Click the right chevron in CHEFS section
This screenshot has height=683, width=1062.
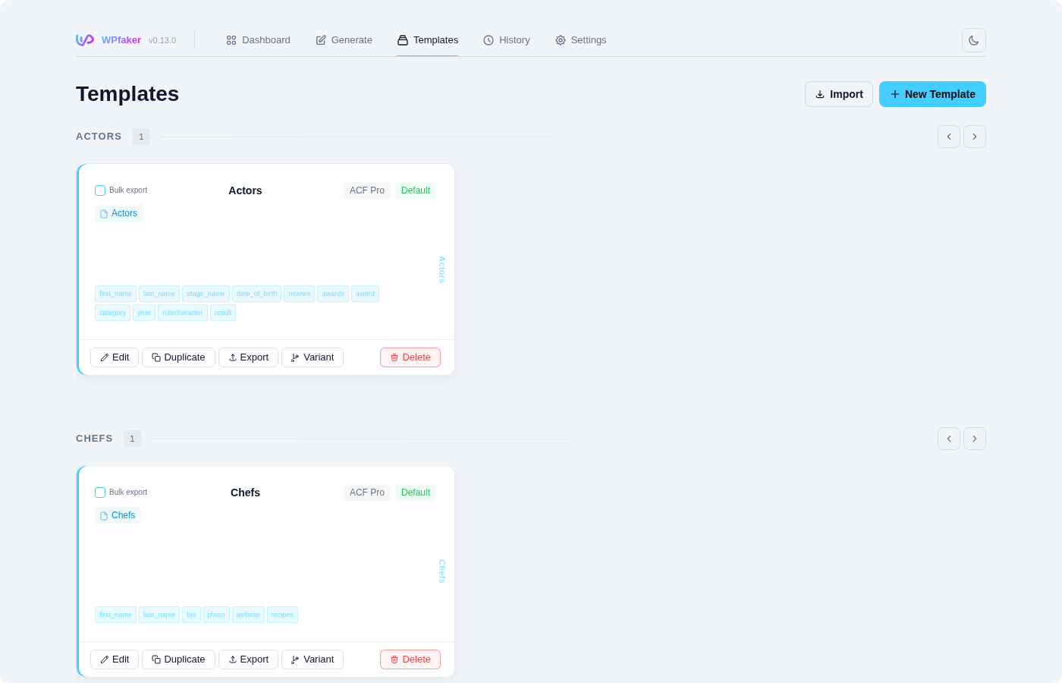pyautogui.click(x=975, y=439)
